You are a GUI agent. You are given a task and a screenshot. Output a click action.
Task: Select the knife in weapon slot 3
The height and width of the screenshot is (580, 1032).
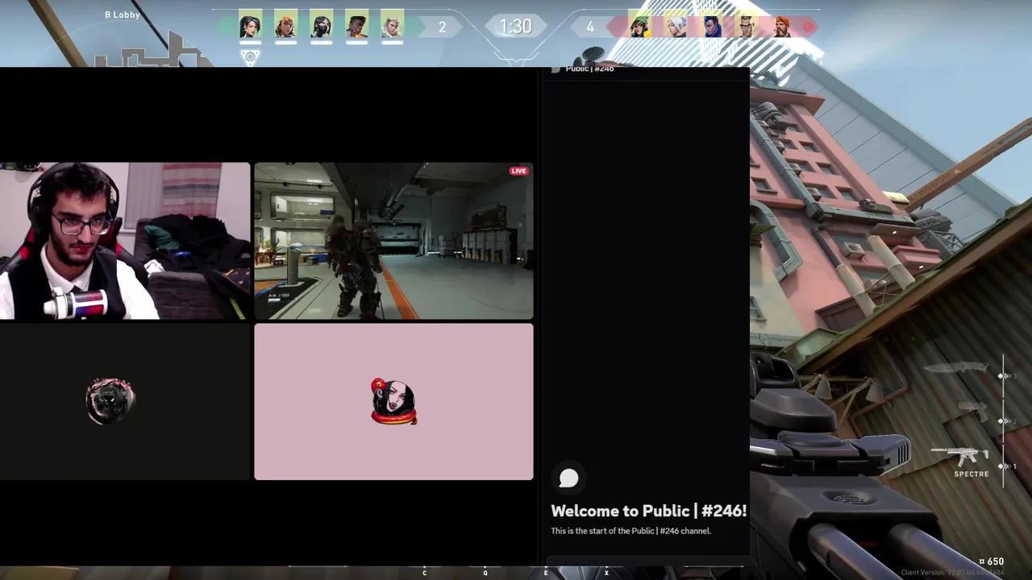click(956, 368)
